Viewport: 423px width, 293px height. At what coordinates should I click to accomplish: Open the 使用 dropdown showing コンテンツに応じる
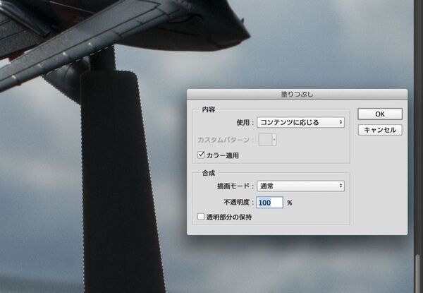(x=300, y=122)
